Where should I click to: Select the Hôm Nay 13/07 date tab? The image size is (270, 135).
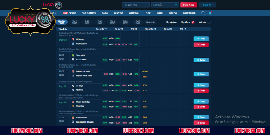[62, 22]
